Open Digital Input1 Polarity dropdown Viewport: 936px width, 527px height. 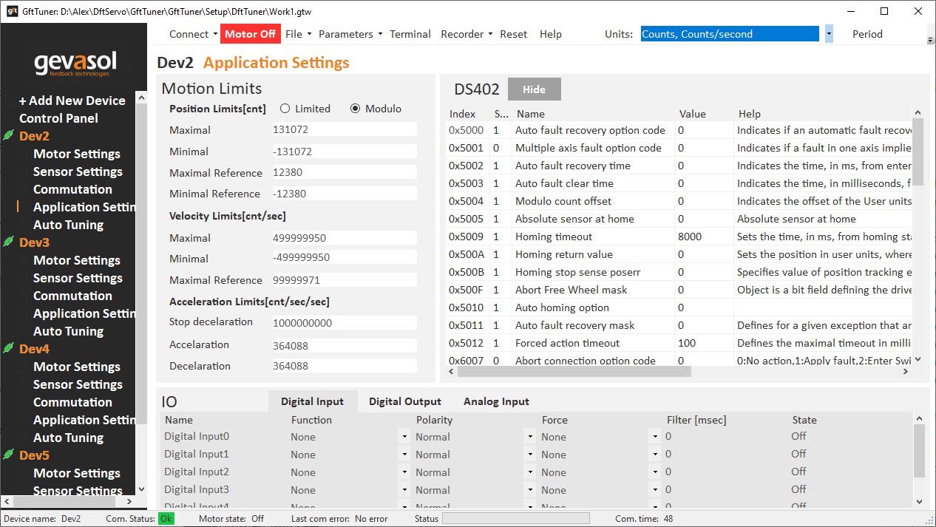tap(530, 455)
